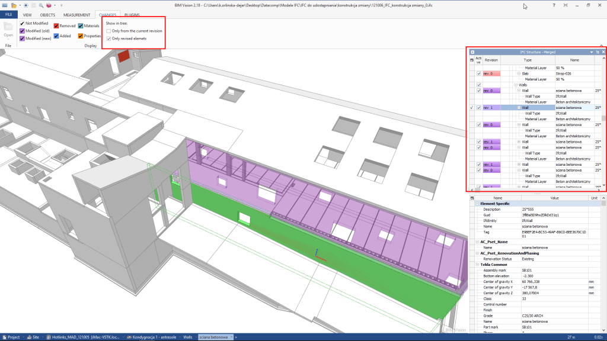Open the FILE menu
Viewport: 607px width, 341px height.
9,14
